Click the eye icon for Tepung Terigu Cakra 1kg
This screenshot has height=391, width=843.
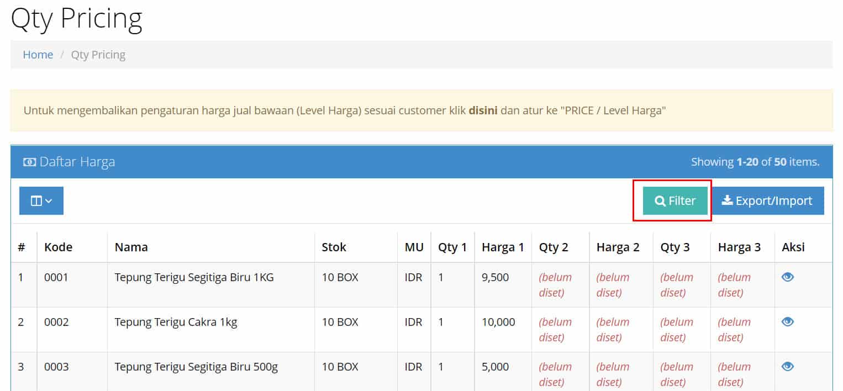788,321
